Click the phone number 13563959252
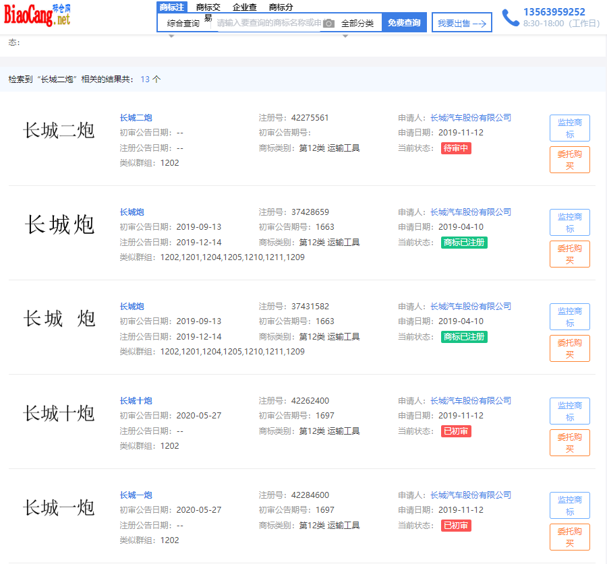This screenshot has width=607, height=564. point(554,12)
